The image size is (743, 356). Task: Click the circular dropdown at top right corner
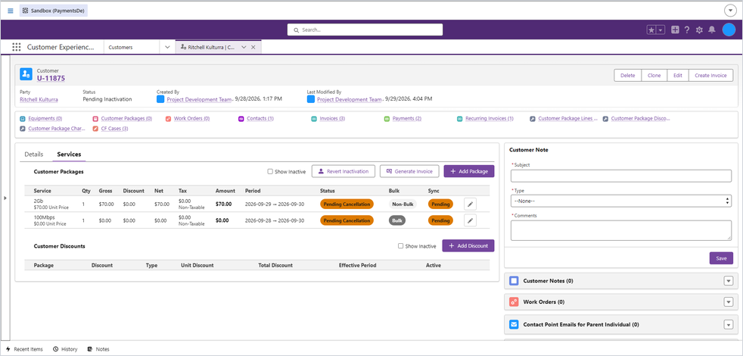click(729, 11)
